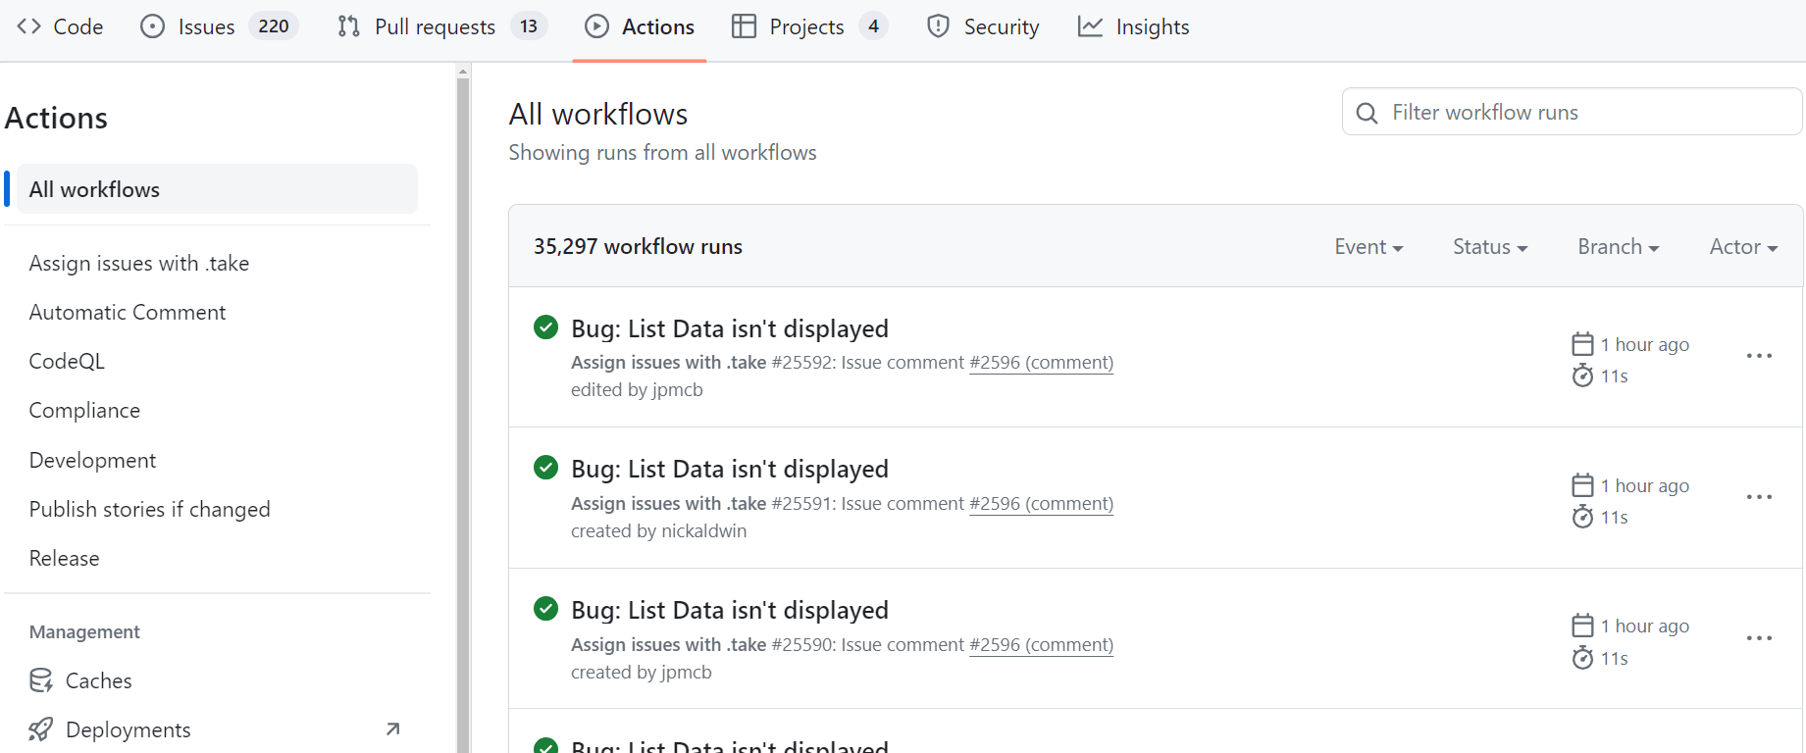
Task: Click the Security shield icon
Action: [938, 26]
